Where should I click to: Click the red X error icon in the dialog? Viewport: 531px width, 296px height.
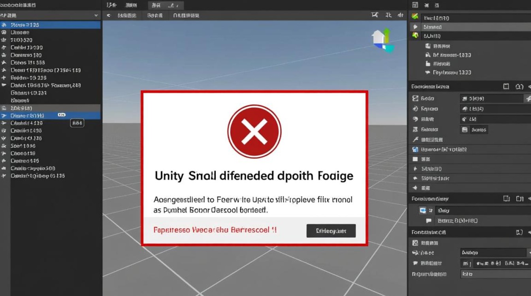pyautogui.click(x=254, y=132)
